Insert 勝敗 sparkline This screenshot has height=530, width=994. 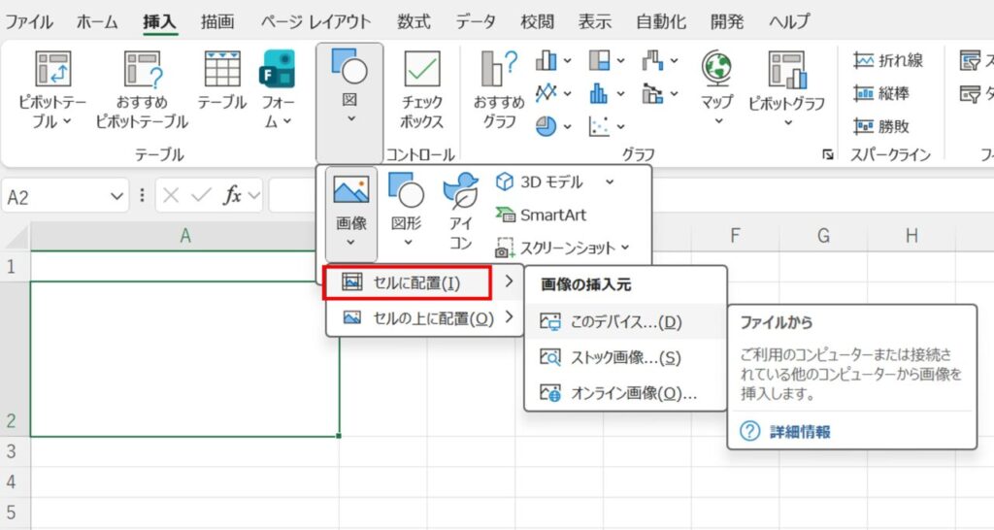(881, 126)
